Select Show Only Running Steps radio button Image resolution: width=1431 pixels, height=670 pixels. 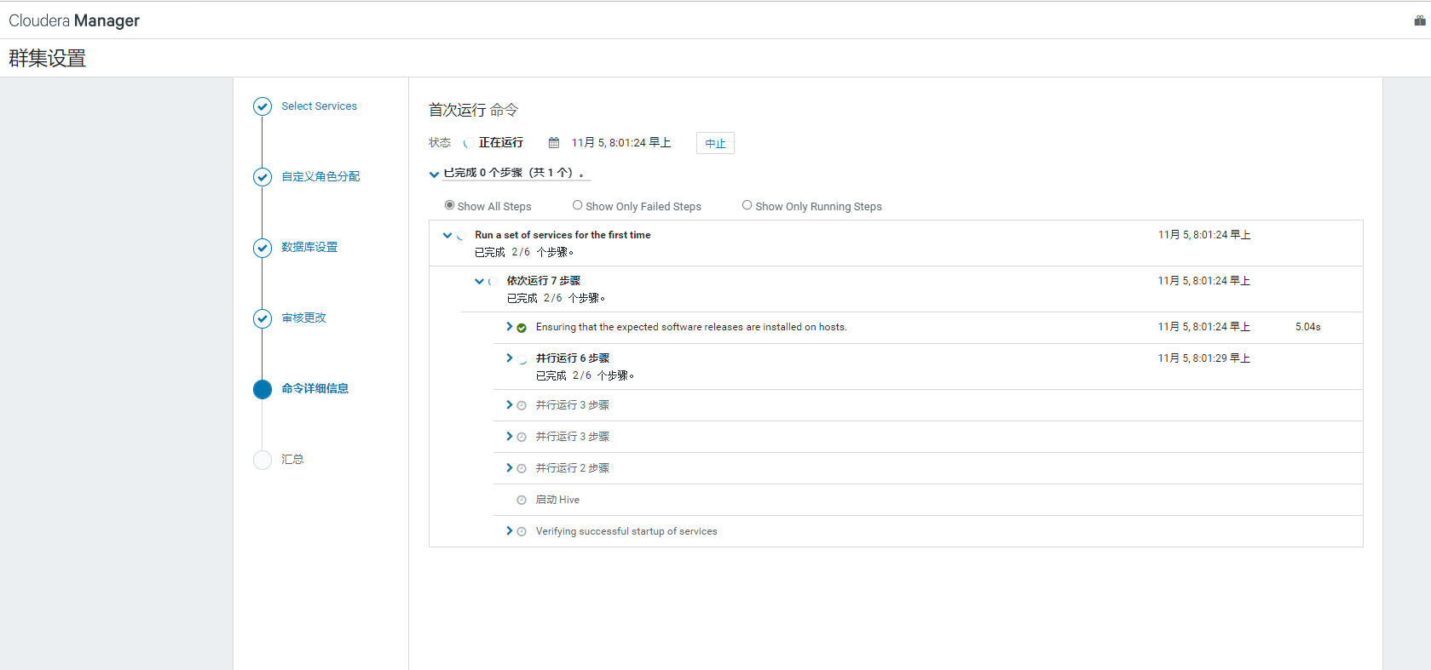tap(747, 205)
